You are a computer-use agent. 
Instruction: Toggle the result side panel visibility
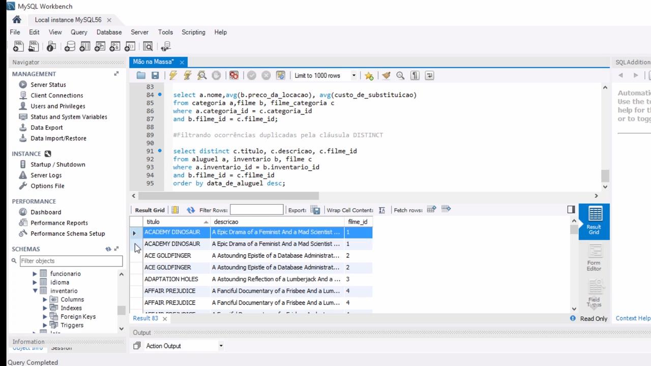(571, 209)
